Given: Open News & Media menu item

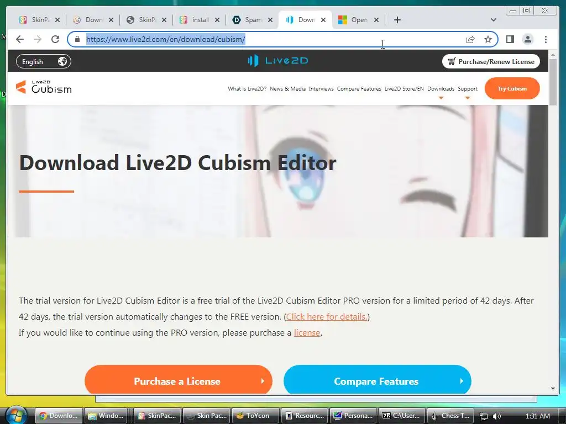Looking at the screenshot, I should click(x=287, y=89).
